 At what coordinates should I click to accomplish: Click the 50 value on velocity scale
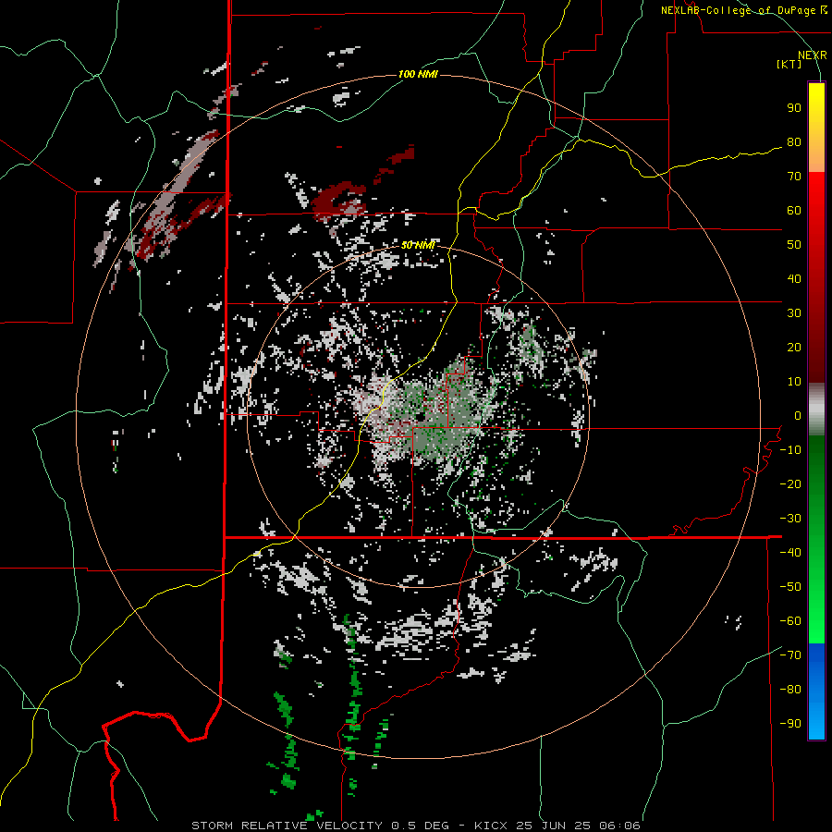(x=794, y=245)
